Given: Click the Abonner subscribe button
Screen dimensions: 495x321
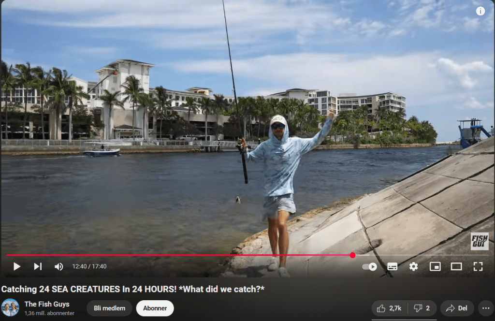Looking at the screenshot, I should 155,308.
